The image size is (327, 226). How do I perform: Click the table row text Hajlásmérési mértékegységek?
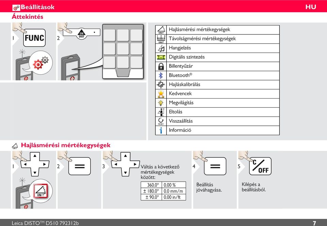tap(199, 30)
